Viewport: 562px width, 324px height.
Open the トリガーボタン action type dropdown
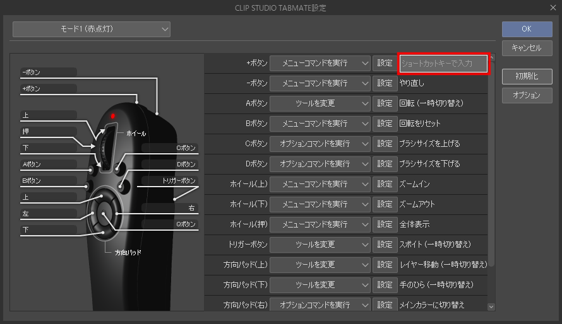320,245
